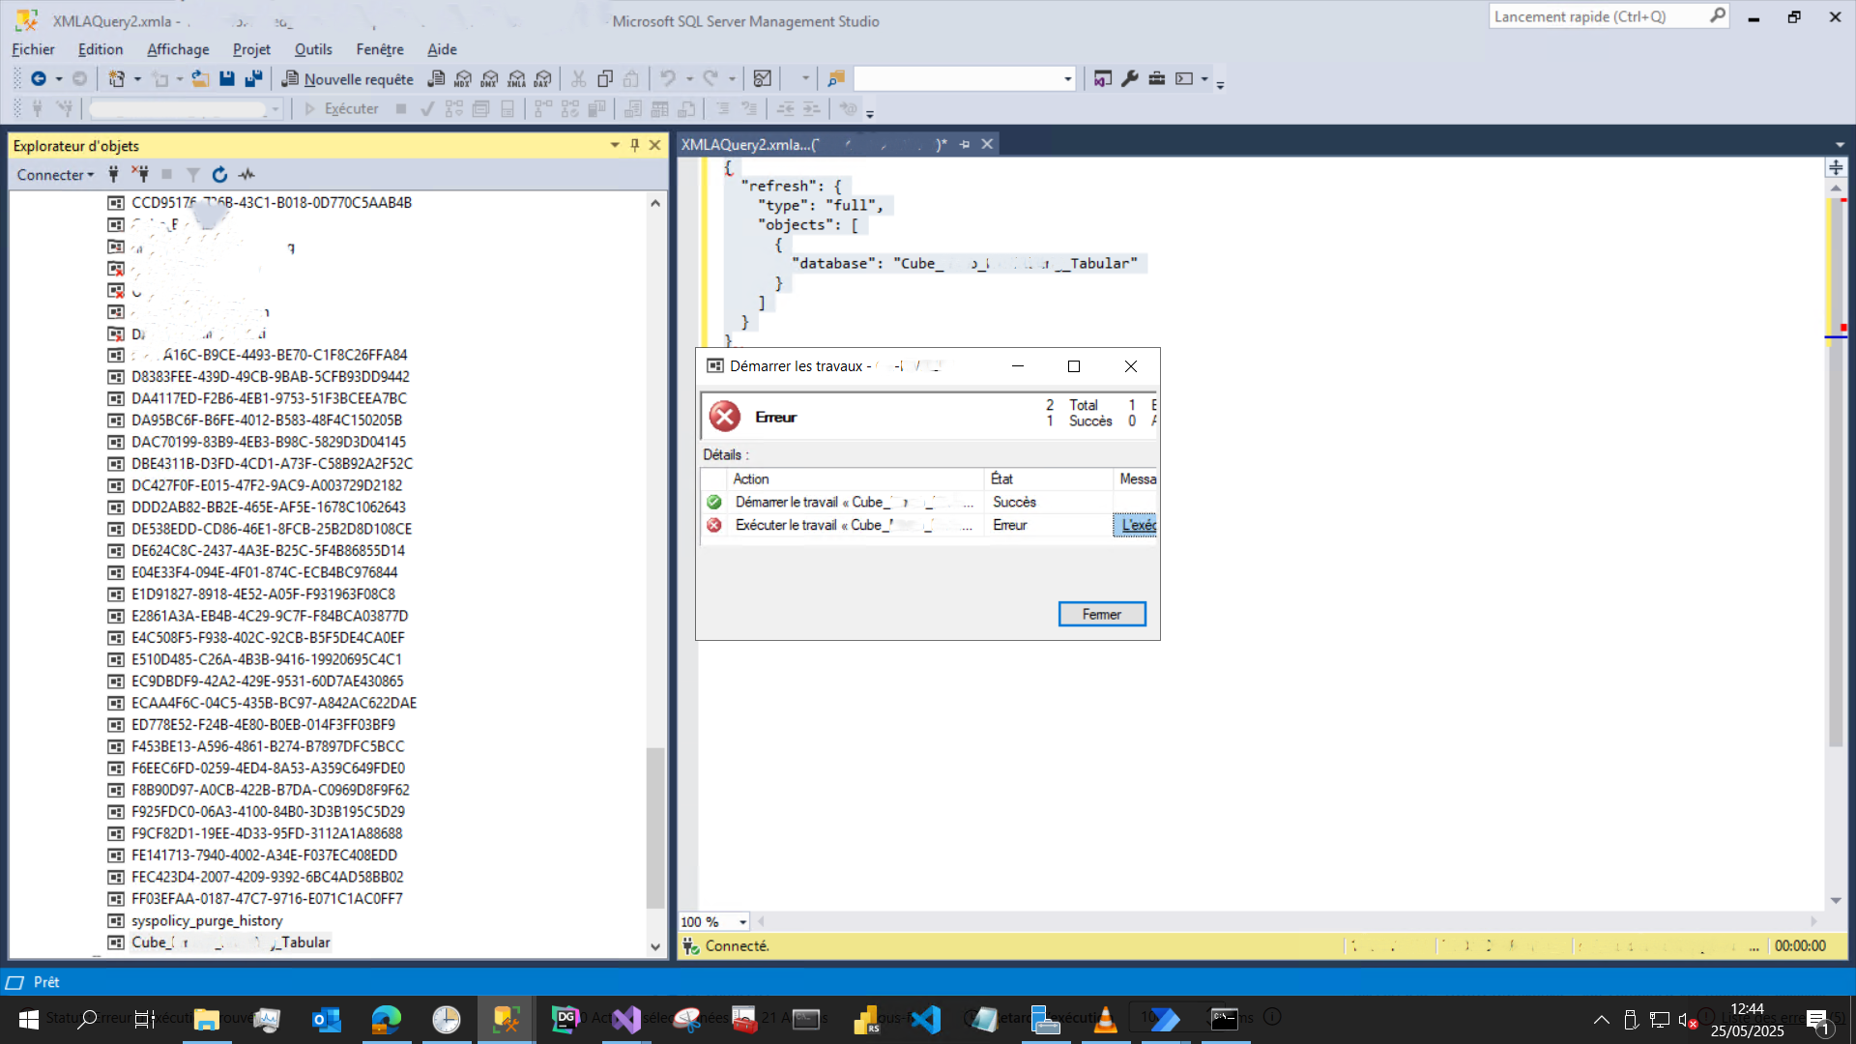The height and width of the screenshot is (1044, 1856).
Task: Close the Explorateur d'objets panel
Action: point(655,145)
